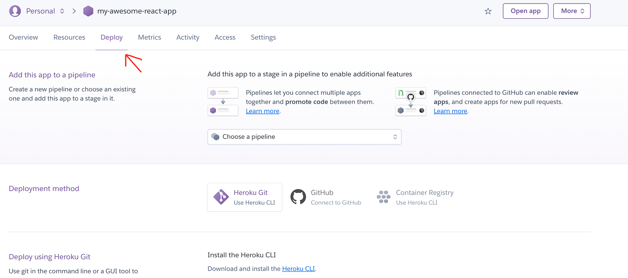Click the my-awesome-react-app name
This screenshot has width=628, height=278.
click(x=137, y=11)
